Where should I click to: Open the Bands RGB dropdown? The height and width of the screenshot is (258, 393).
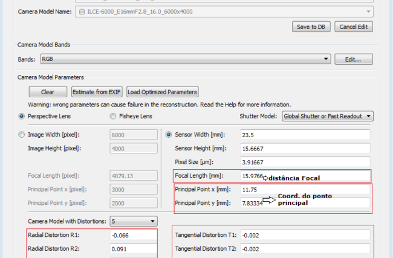coord(186,59)
